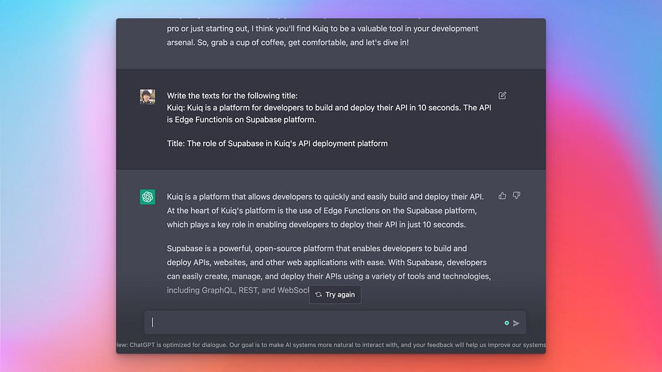
Task: Click the green status dot in input box
Action: (x=506, y=323)
